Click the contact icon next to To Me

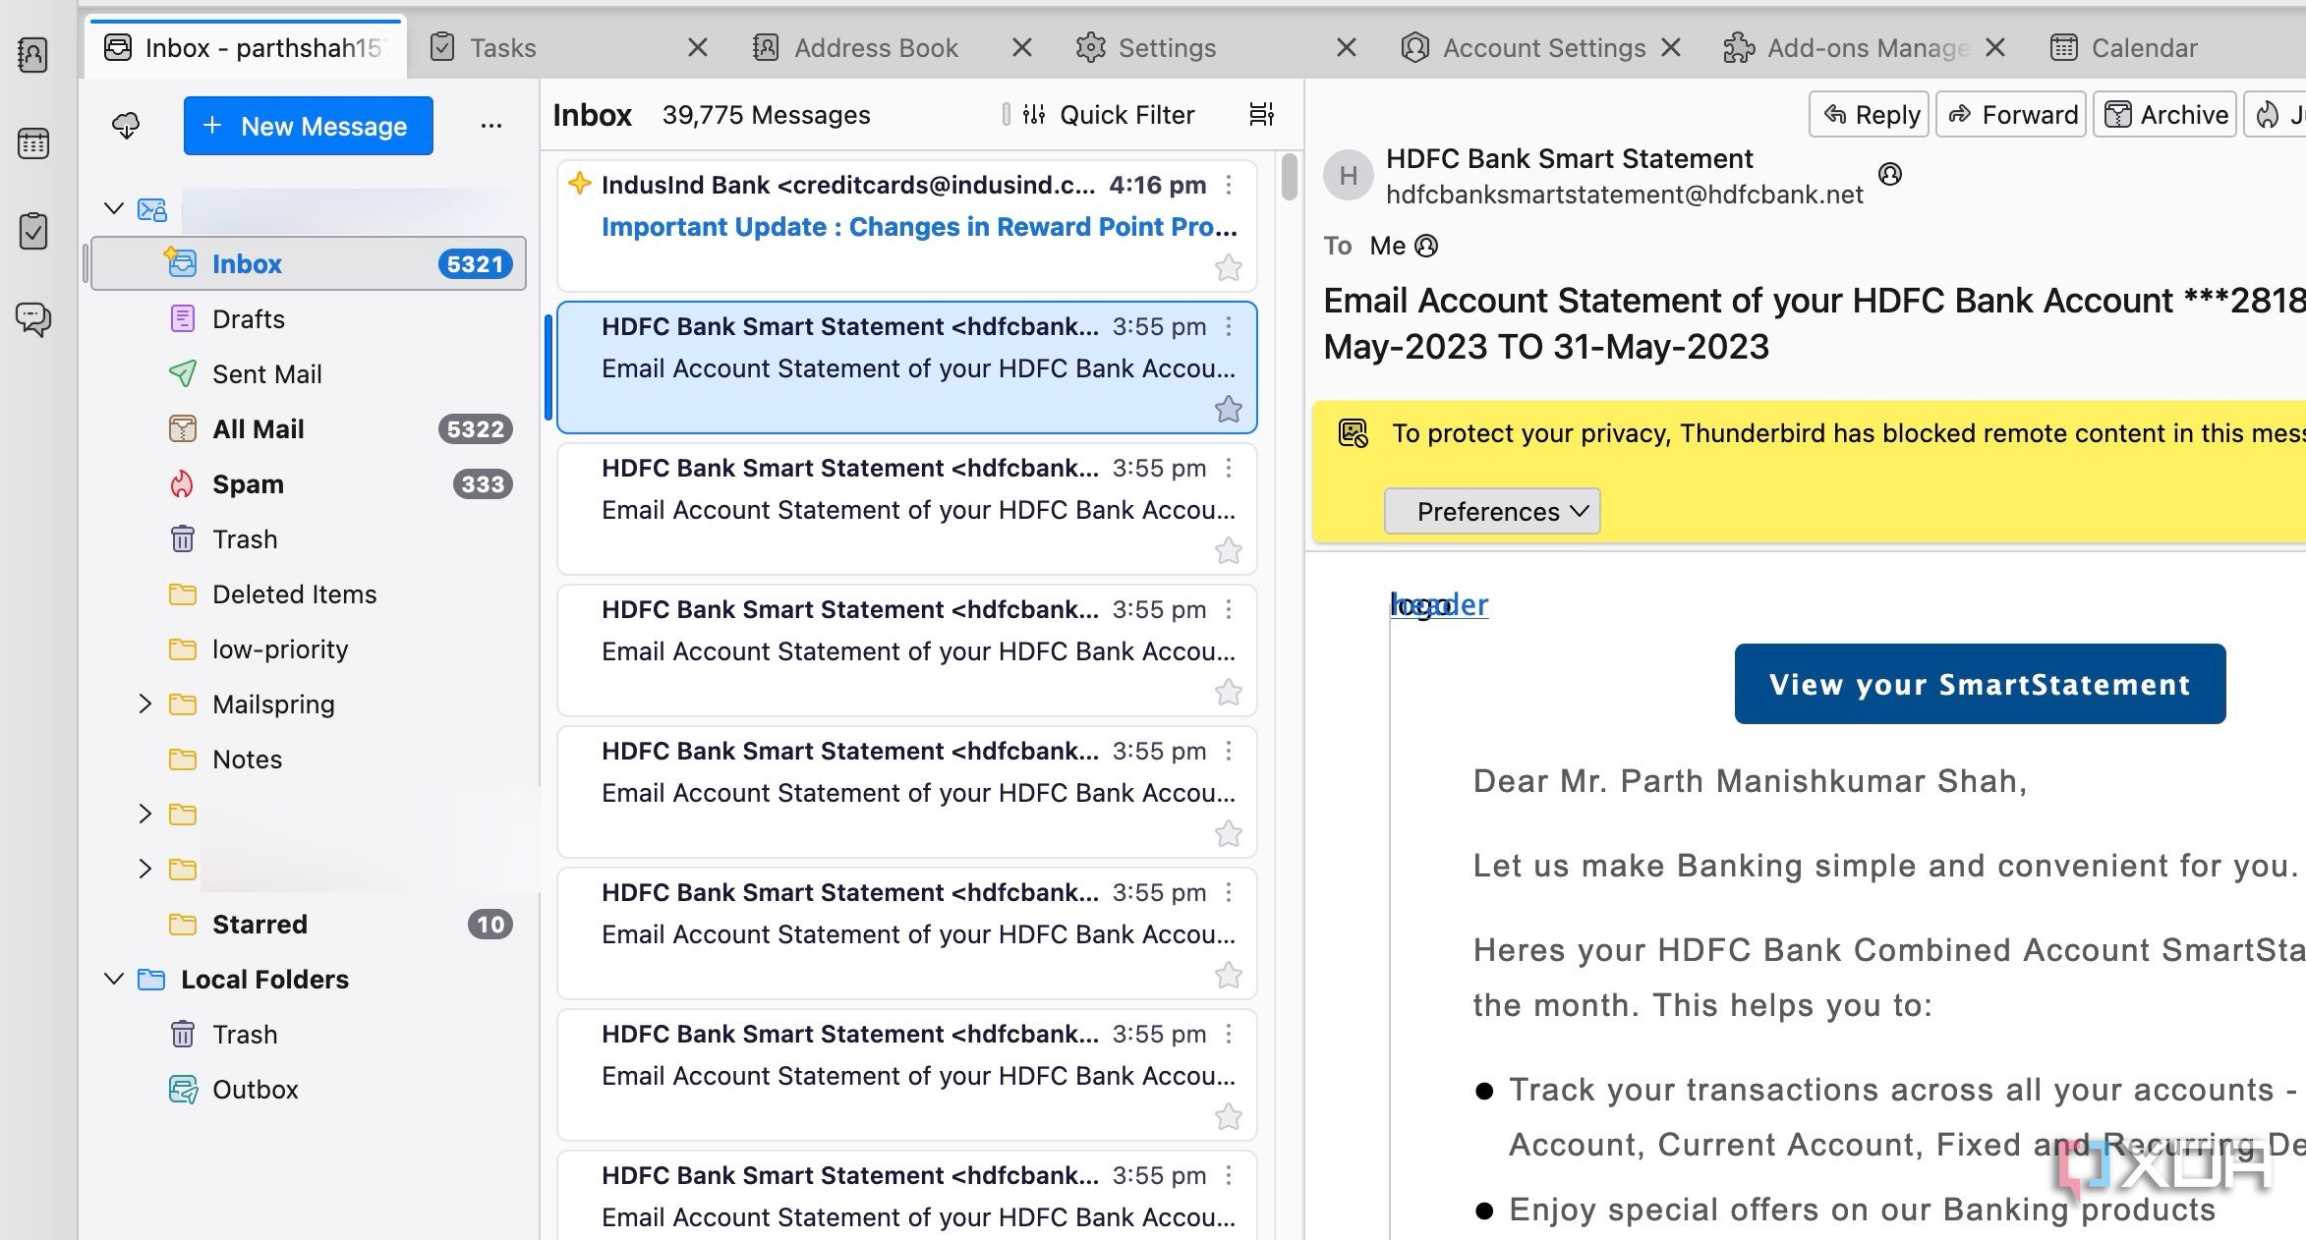point(1425,246)
